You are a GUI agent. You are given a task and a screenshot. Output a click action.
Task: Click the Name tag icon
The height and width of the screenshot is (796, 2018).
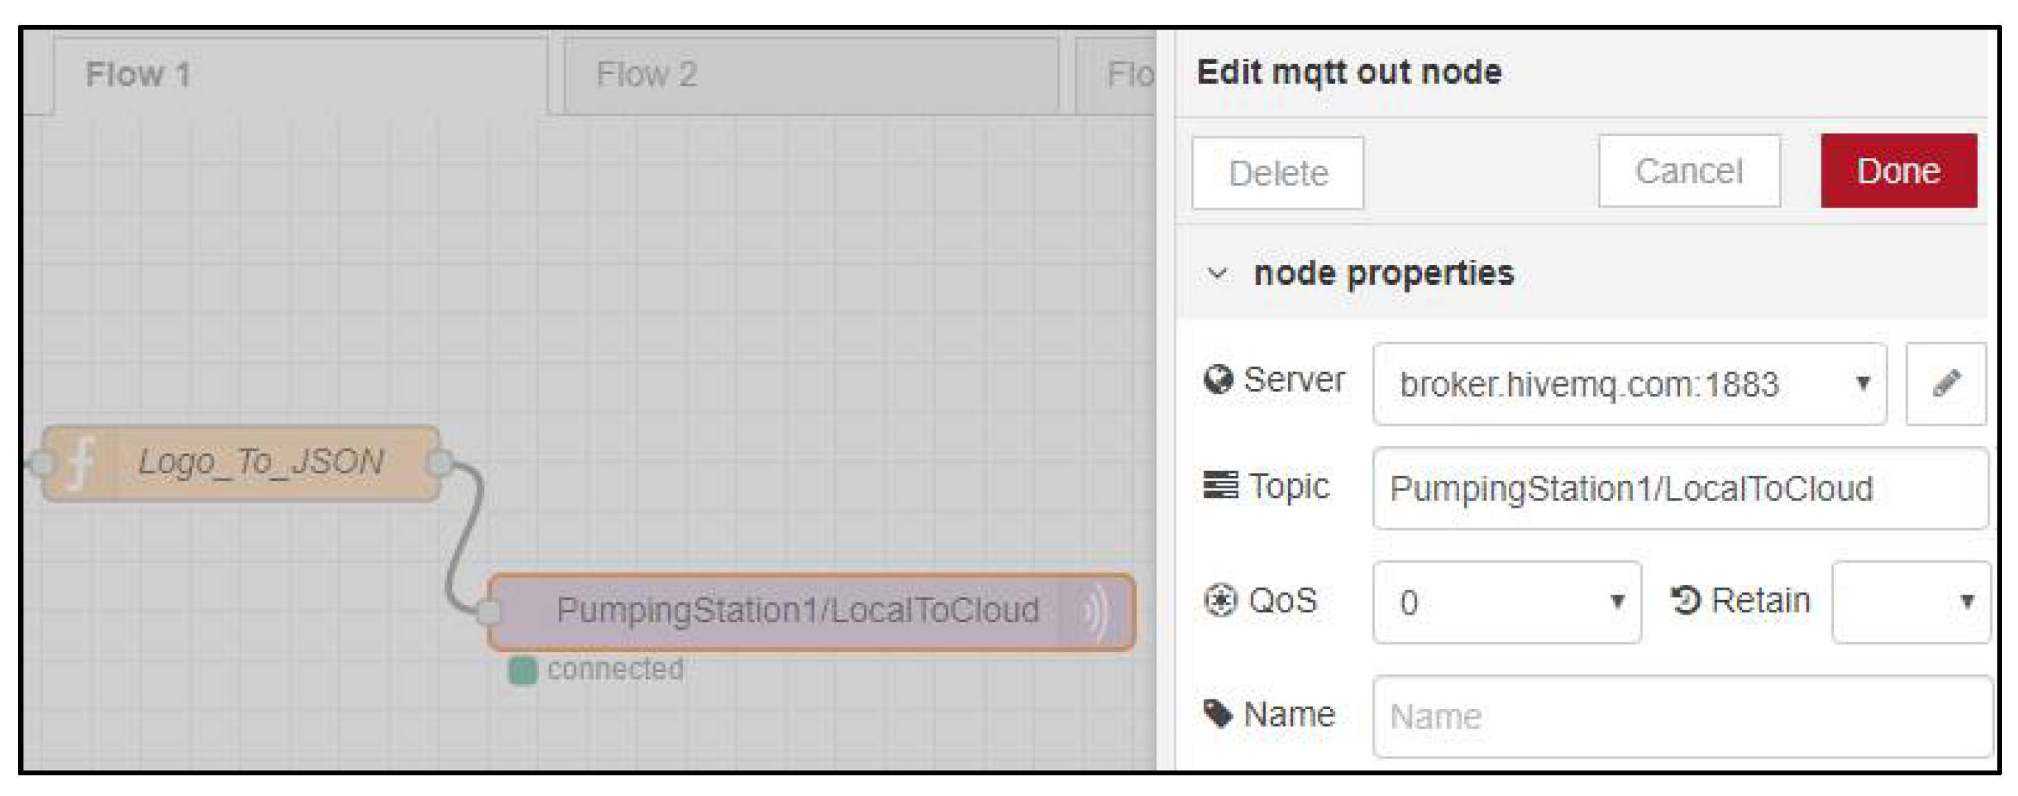[x=1218, y=714]
